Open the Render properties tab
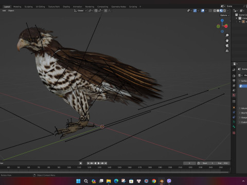This screenshot has height=185, width=247. [x=234, y=76]
